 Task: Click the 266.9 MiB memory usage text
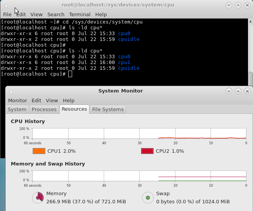click(86, 202)
